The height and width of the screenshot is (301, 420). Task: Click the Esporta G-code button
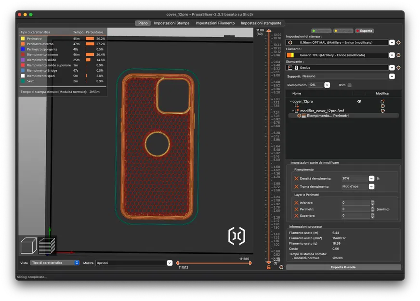[x=343, y=267]
